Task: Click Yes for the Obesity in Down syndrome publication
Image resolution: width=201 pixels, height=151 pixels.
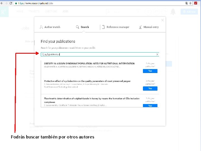Action: coord(150,71)
